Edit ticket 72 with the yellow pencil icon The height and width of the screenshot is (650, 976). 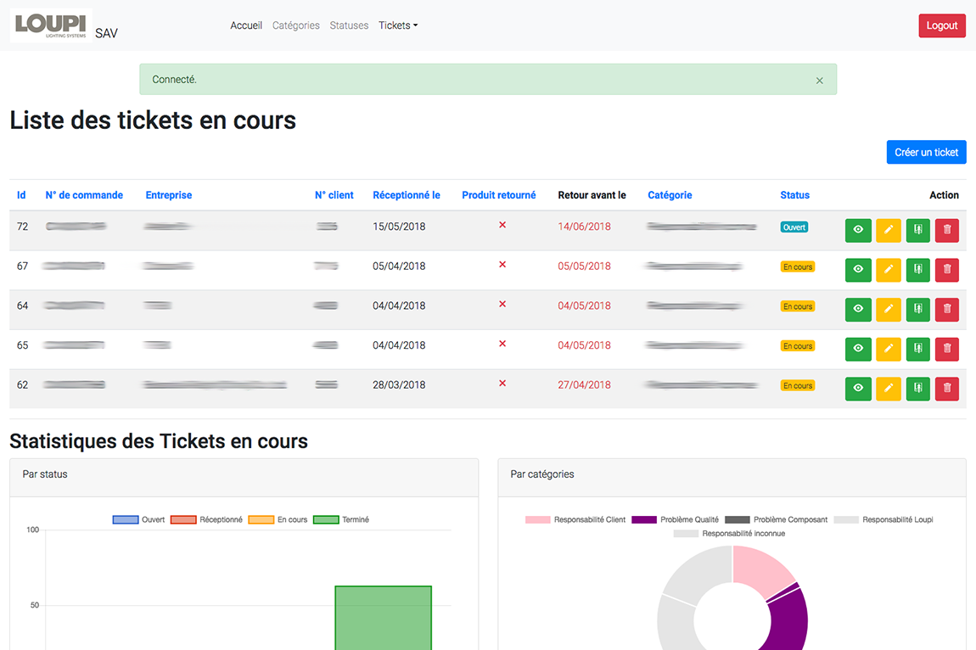pos(889,230)
